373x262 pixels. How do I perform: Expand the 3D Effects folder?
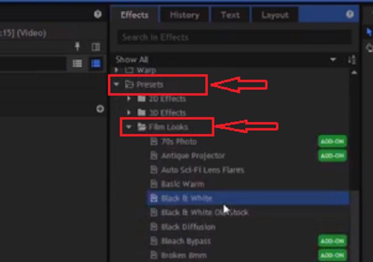click(129, 113)
